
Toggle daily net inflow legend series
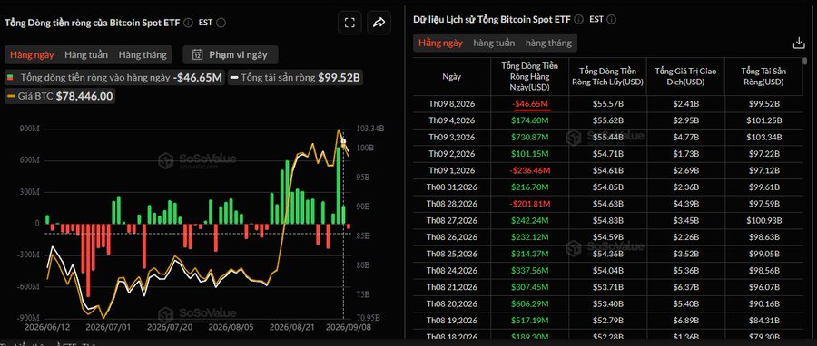[115, 78]
